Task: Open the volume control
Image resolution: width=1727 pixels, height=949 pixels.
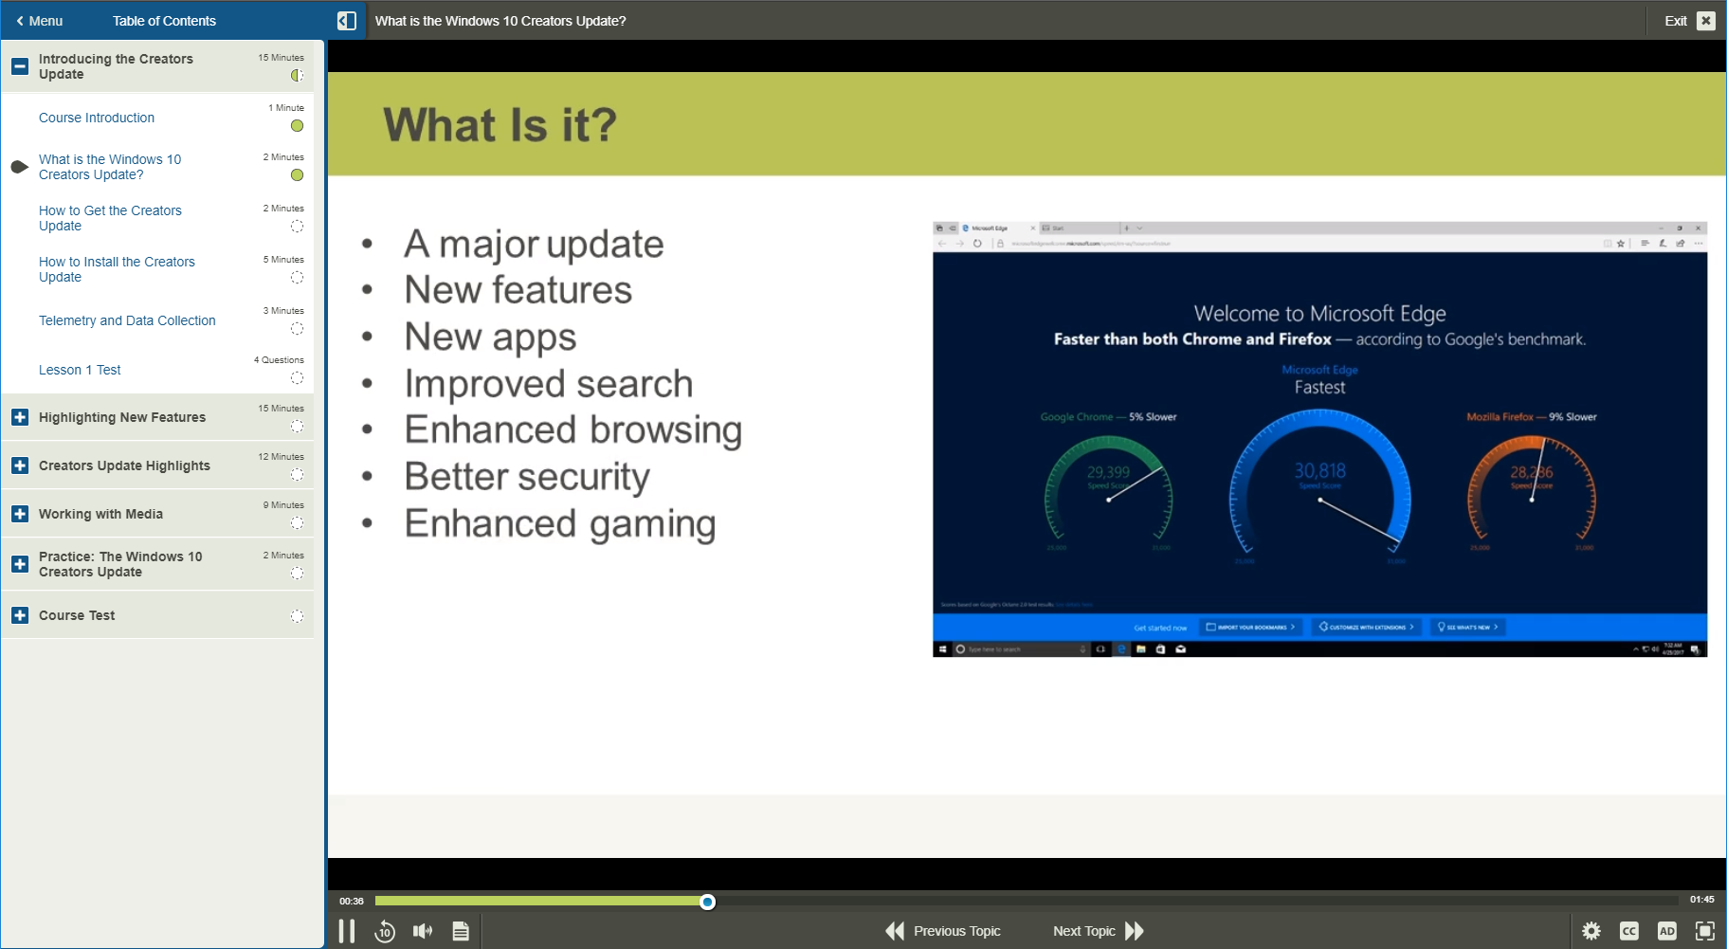Action: click(423, 930)
